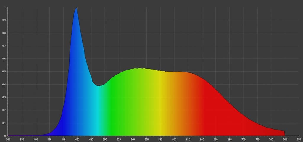Select the cyan band of the spectrum
Screen dimensions: 303x142
coord(97,112)
